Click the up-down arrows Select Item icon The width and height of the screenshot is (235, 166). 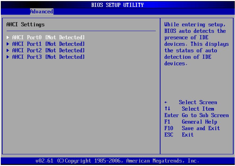[167, 108]
